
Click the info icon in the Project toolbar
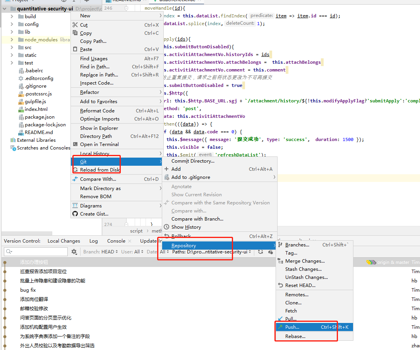click(x=64, y=1)
